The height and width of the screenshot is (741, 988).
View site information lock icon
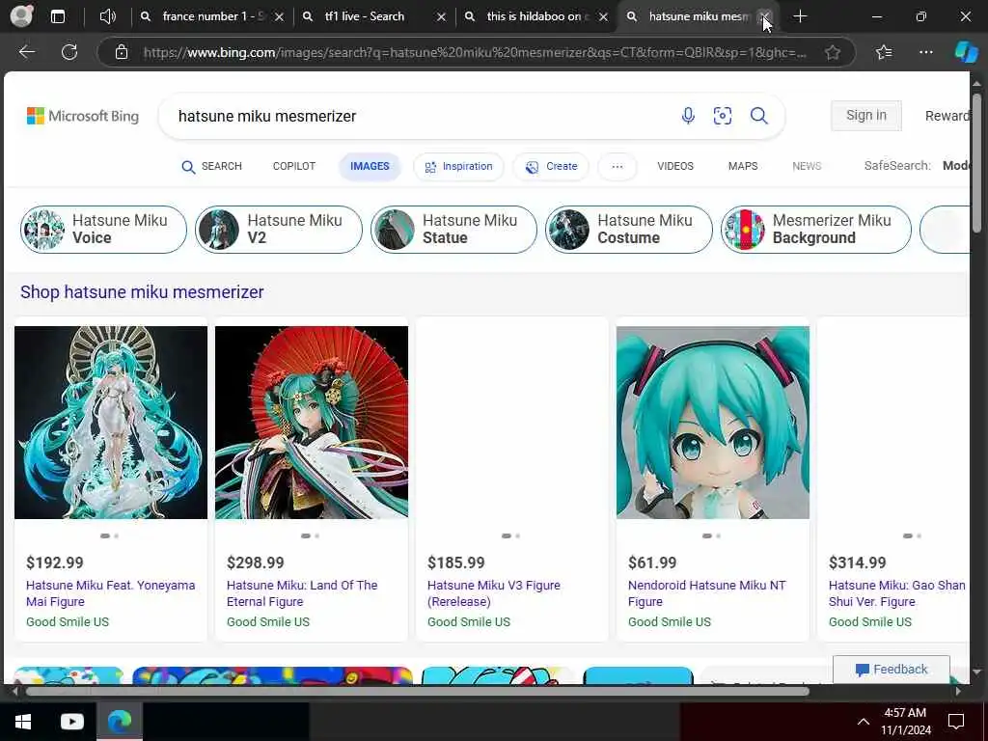click(x=122, y=52)
